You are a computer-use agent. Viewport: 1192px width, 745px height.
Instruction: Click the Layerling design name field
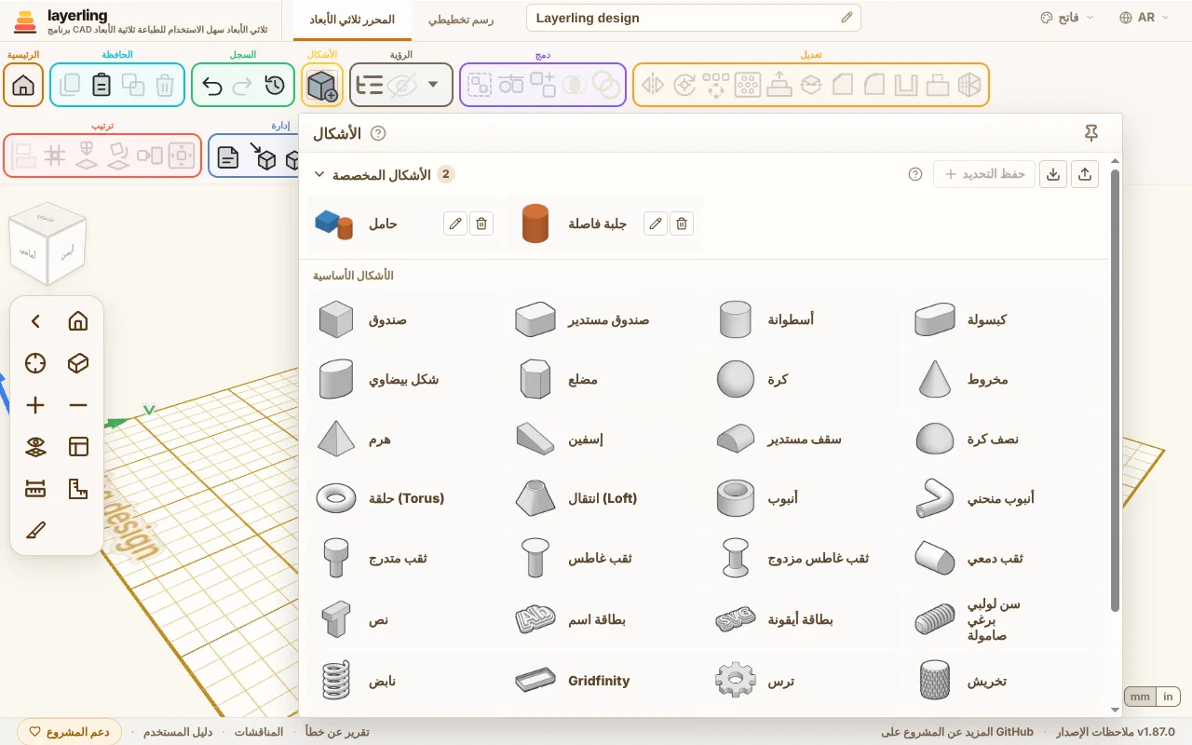pyautogui.click(x=694, y=18)
